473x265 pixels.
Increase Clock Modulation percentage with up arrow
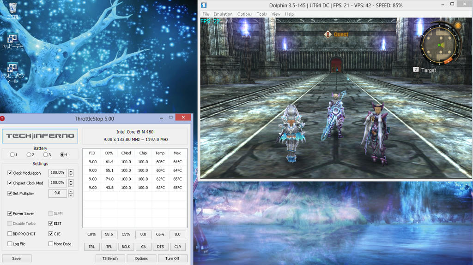[x=71, y=171]
